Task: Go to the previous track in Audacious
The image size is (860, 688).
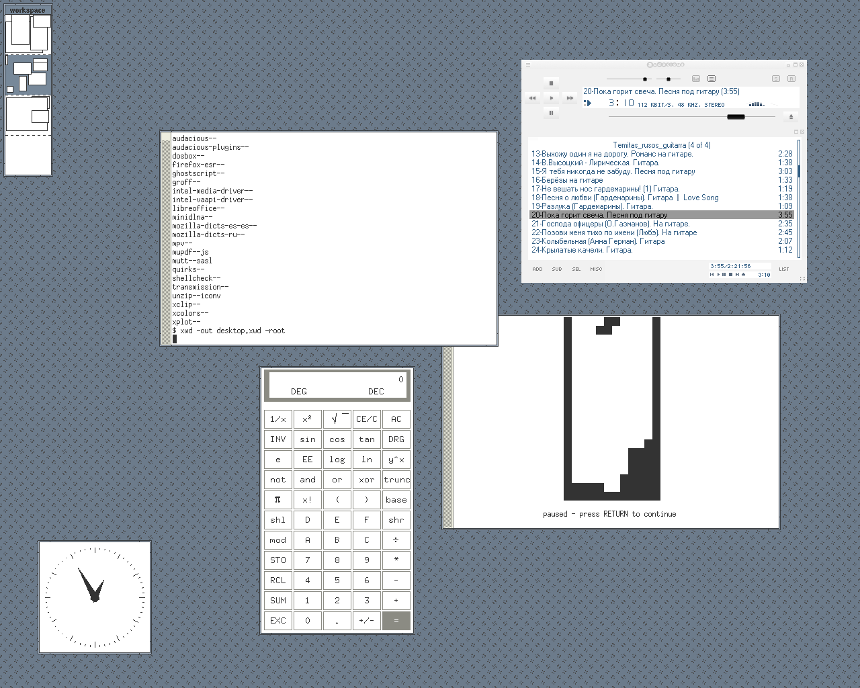Action: 532,98
